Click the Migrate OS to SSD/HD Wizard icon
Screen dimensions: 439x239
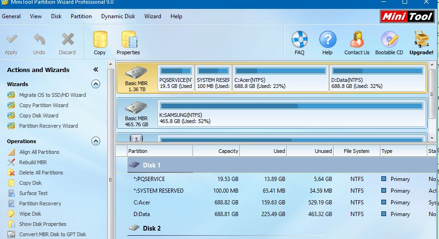click(x=11, y=95)
